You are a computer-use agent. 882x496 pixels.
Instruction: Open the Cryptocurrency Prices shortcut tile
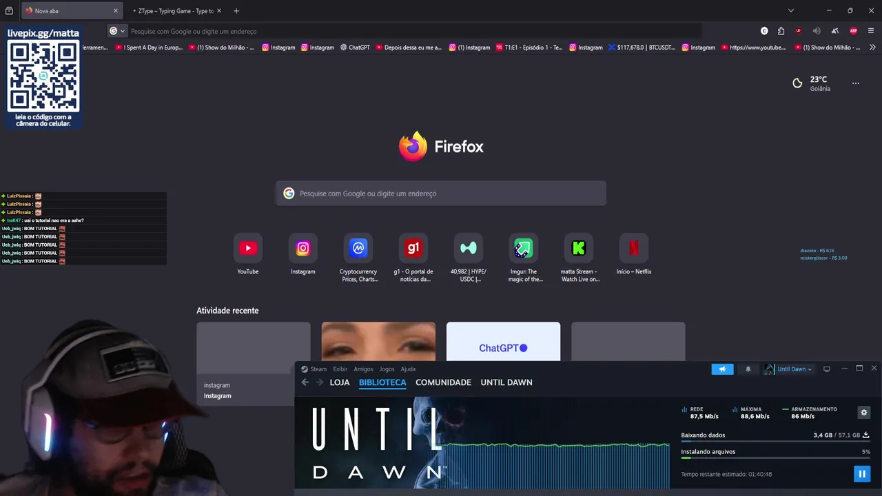point(358,258)
